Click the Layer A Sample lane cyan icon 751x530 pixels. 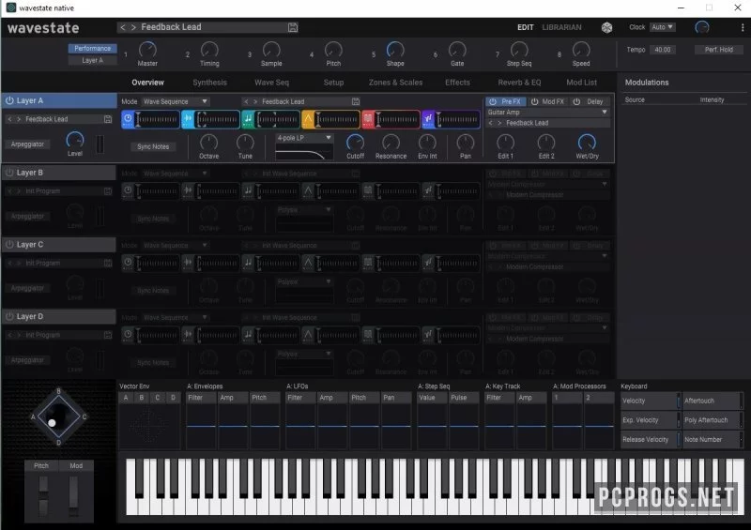pyautogui.click(x=189, y=119)
